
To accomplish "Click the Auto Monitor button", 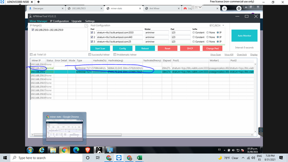I will [244, 36].
